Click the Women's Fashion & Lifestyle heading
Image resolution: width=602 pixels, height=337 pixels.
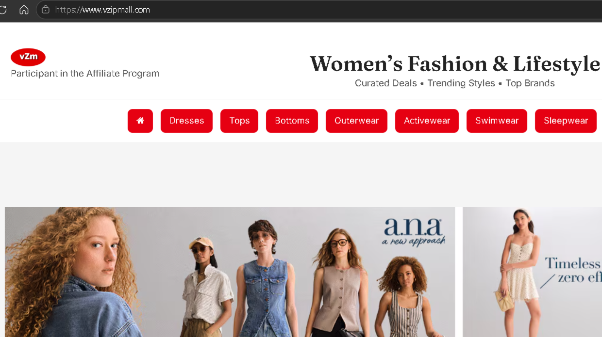(x=455, y=64)
